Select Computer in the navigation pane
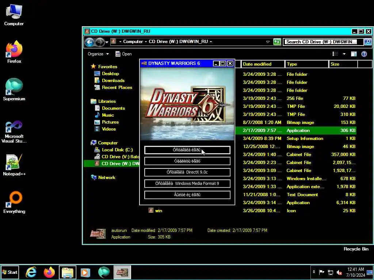Viewport: 374px width, 280px height. pyautogui.click(x=108, y=143)
